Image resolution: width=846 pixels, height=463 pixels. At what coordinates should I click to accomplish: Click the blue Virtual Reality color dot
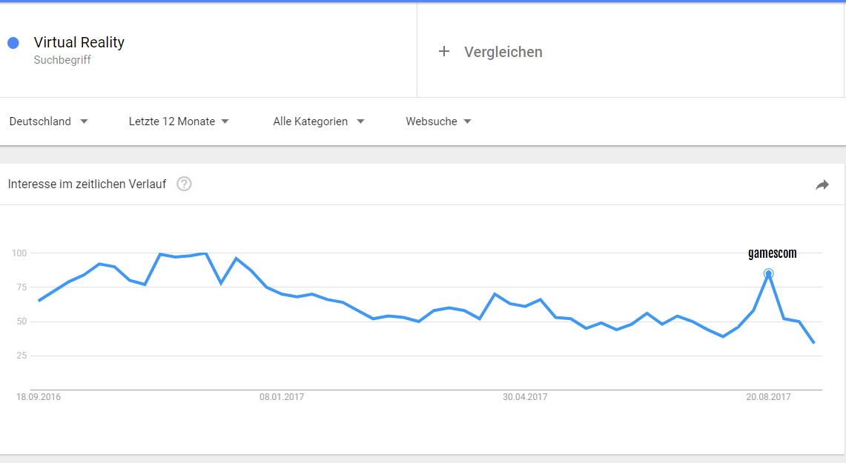(13, 43)
